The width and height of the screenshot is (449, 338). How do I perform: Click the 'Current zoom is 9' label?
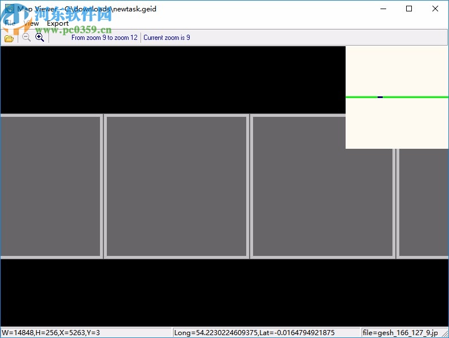pos(167,38)
